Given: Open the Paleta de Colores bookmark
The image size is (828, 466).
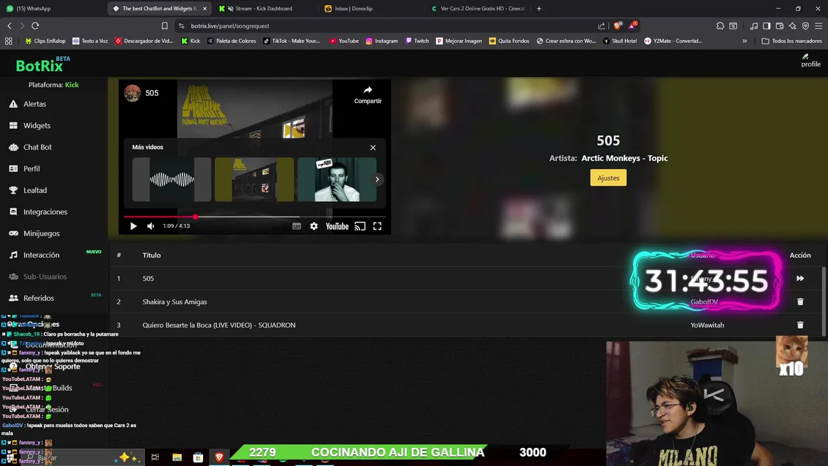Looking at the screenshot, I should point(232,41).
